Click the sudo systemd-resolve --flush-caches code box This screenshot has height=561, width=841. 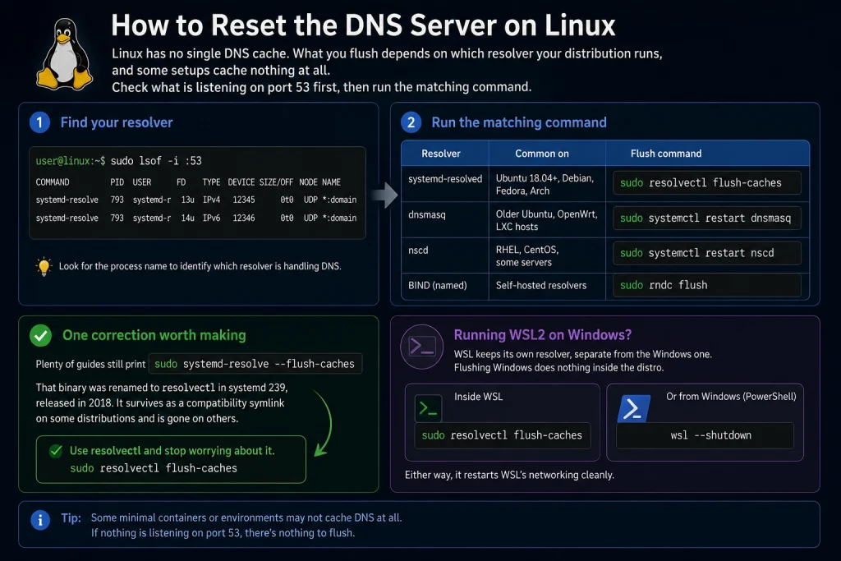[255, 364]
